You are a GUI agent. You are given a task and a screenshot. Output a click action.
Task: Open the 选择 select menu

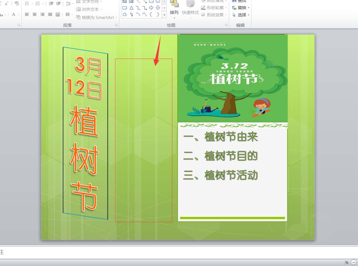click(241, 15)
